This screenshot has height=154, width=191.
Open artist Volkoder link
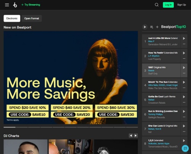(152, 144)
